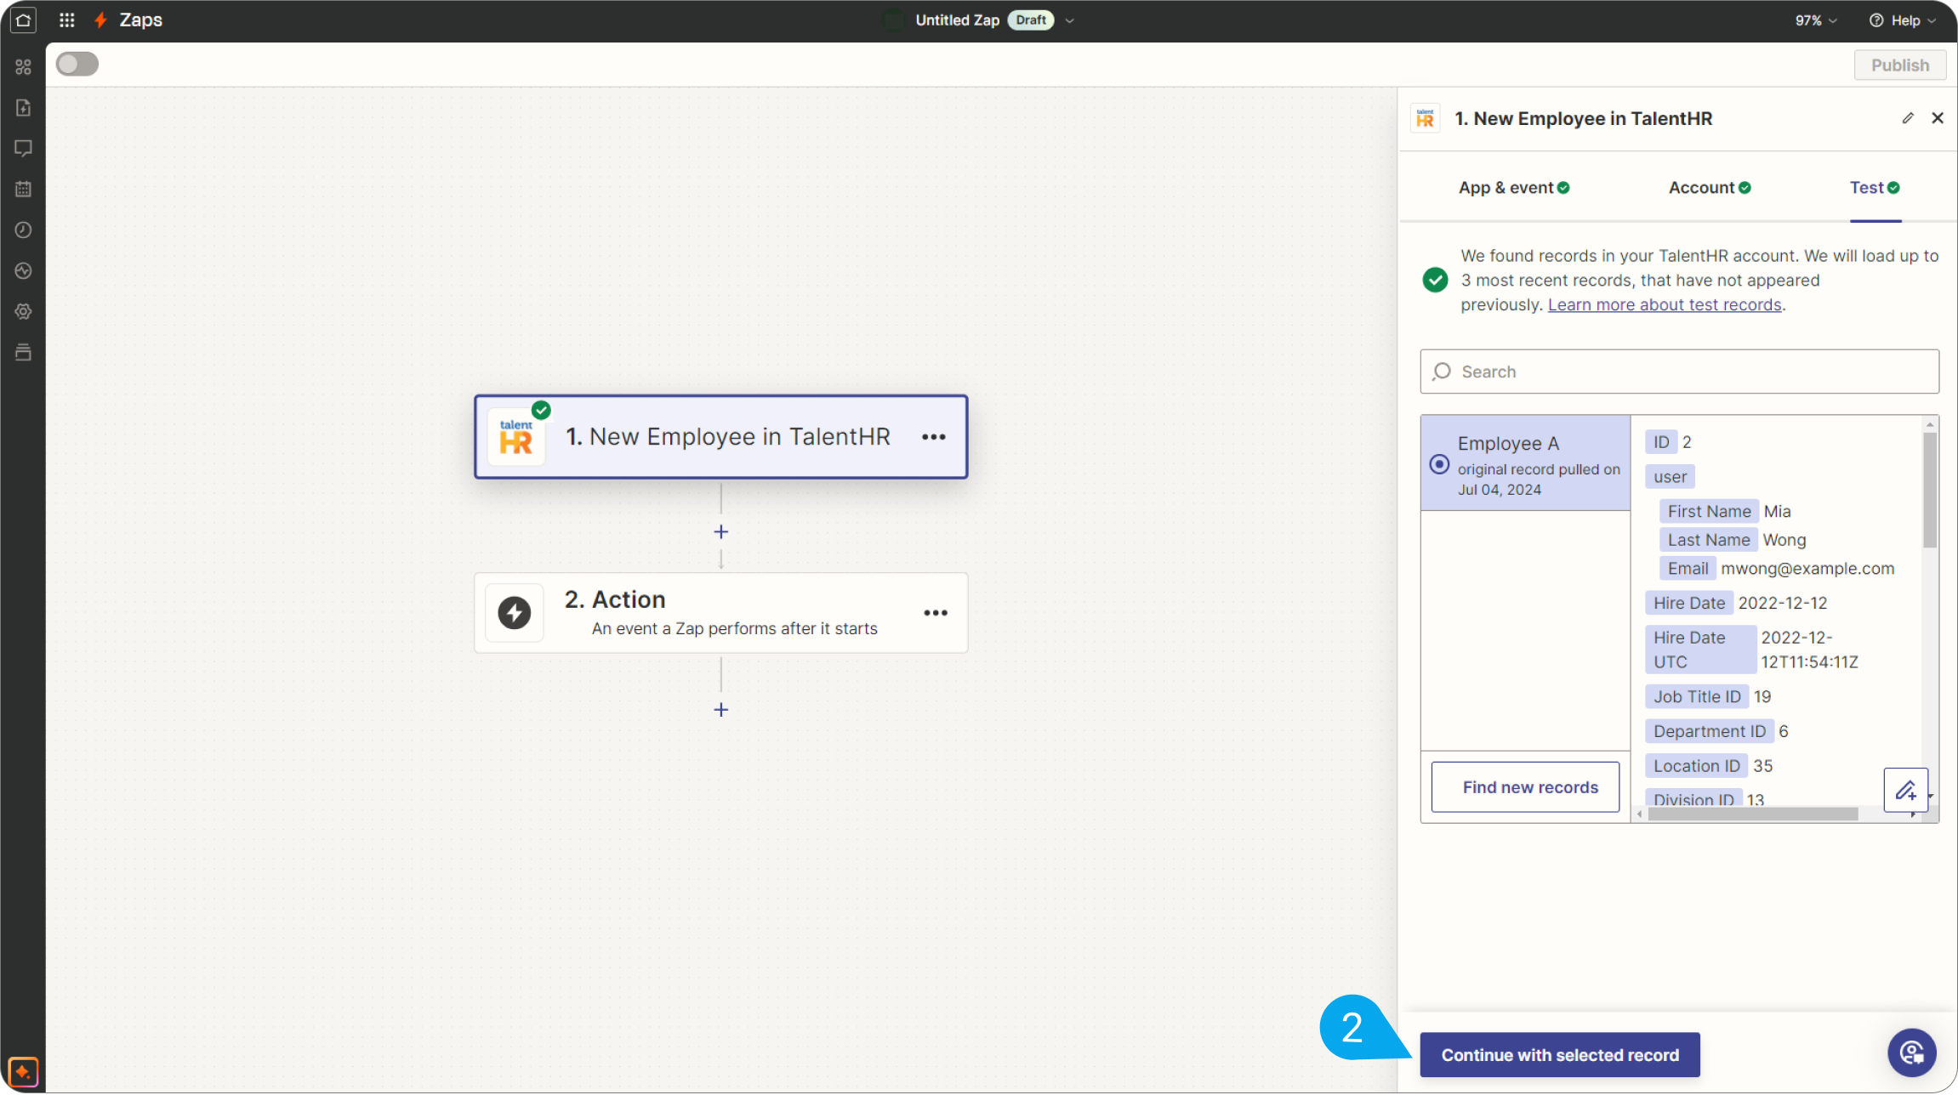
Task: Open the activity status icon in sidebar
Action: coord(23,270)
